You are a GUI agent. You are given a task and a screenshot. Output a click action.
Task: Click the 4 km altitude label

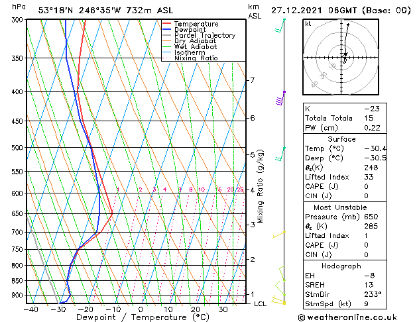253,190
